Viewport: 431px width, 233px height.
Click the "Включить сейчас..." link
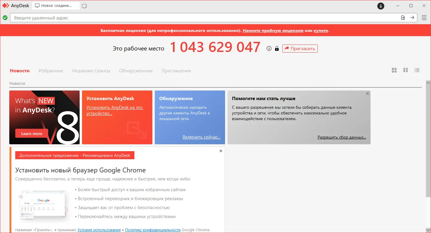201,137
